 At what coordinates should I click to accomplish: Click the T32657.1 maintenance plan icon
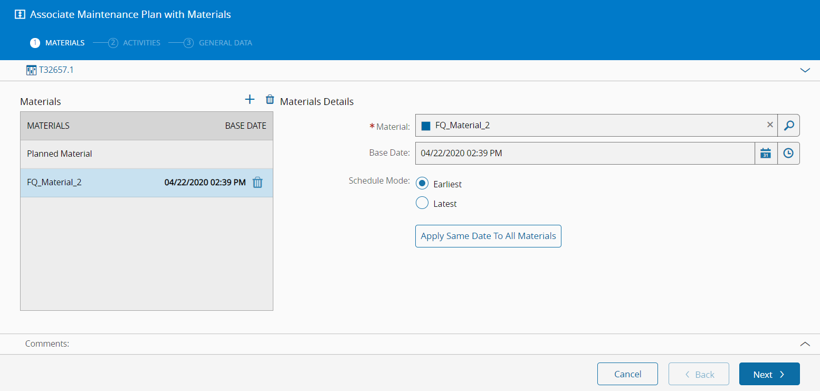click(31, 70)
